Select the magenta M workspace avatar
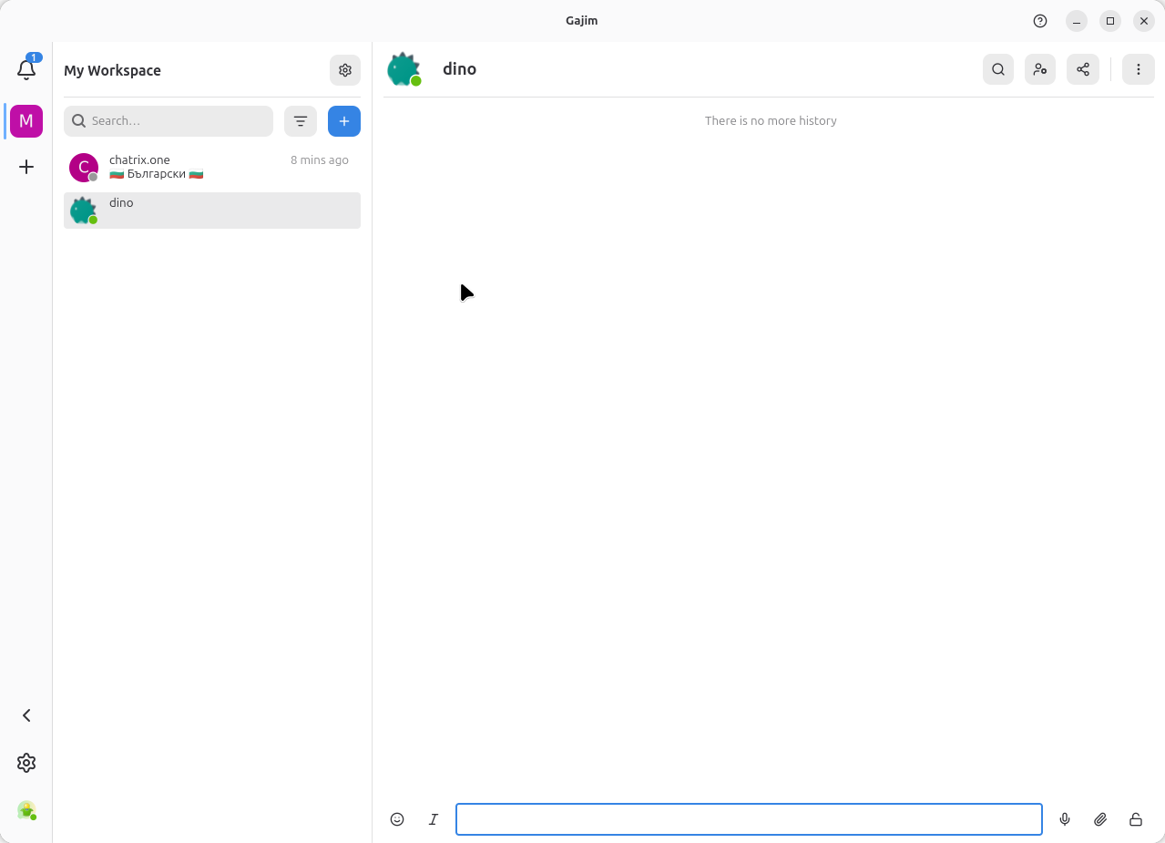The image size is (1165, 843). point(26,120)
